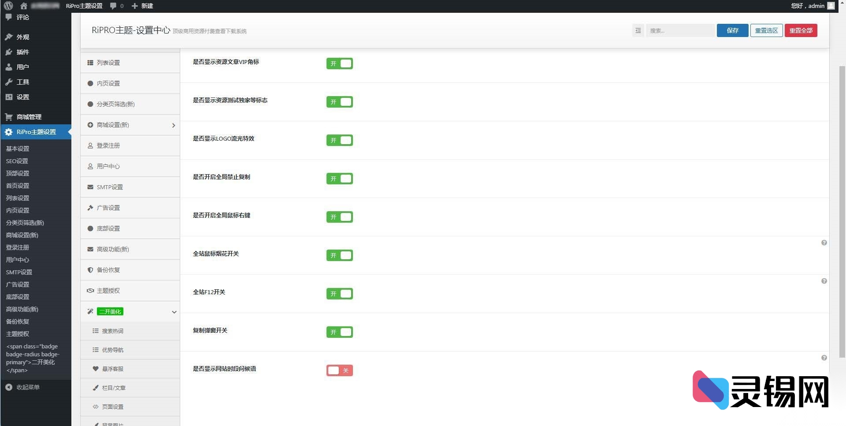Image resolution: width=846 pixels, height=426 pixels.
Task: Click the settings 搜索 input field
Action: pyautogui.click(x=680, y=30)
